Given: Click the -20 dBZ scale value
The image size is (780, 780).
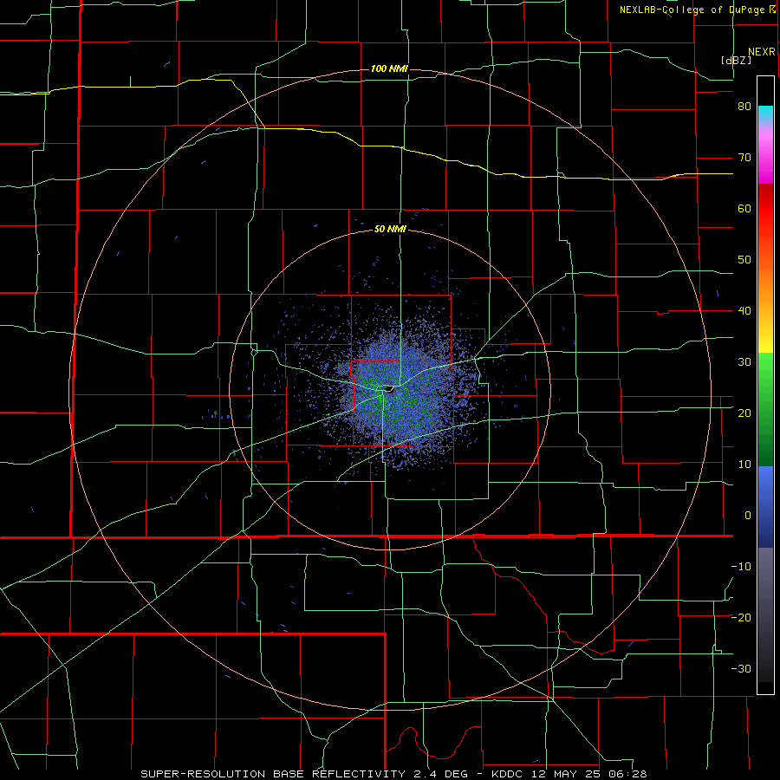Looking at the screenshot, I should click(x=741, y=618).
